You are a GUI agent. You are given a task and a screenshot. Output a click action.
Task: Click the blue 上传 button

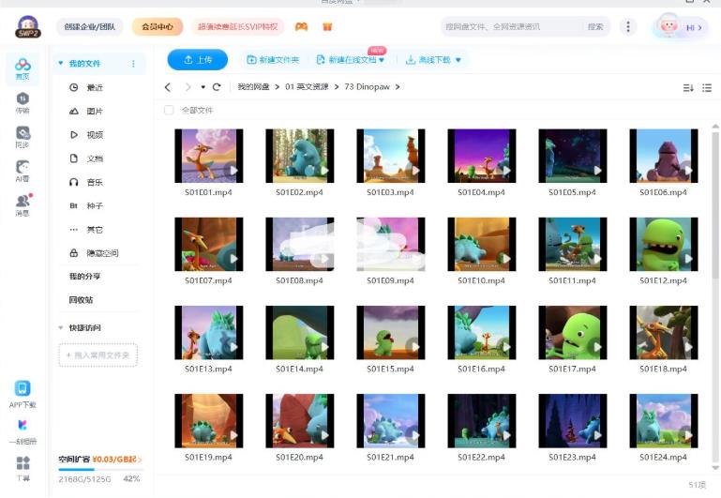(x=198, y=60)
